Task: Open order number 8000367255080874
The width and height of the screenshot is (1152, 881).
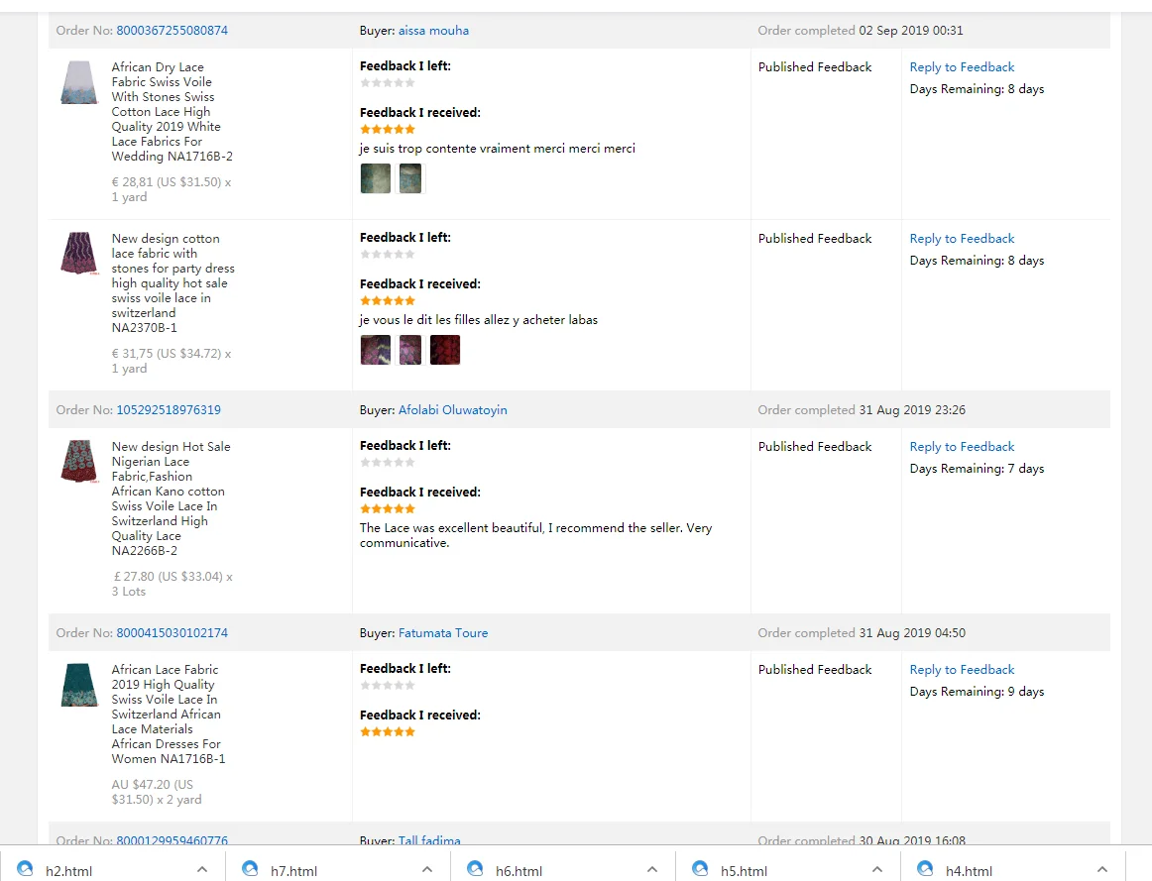Action: [172, 31]
